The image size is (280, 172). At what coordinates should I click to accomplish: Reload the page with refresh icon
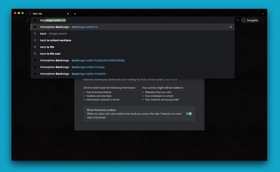click(x=28, y=20)
